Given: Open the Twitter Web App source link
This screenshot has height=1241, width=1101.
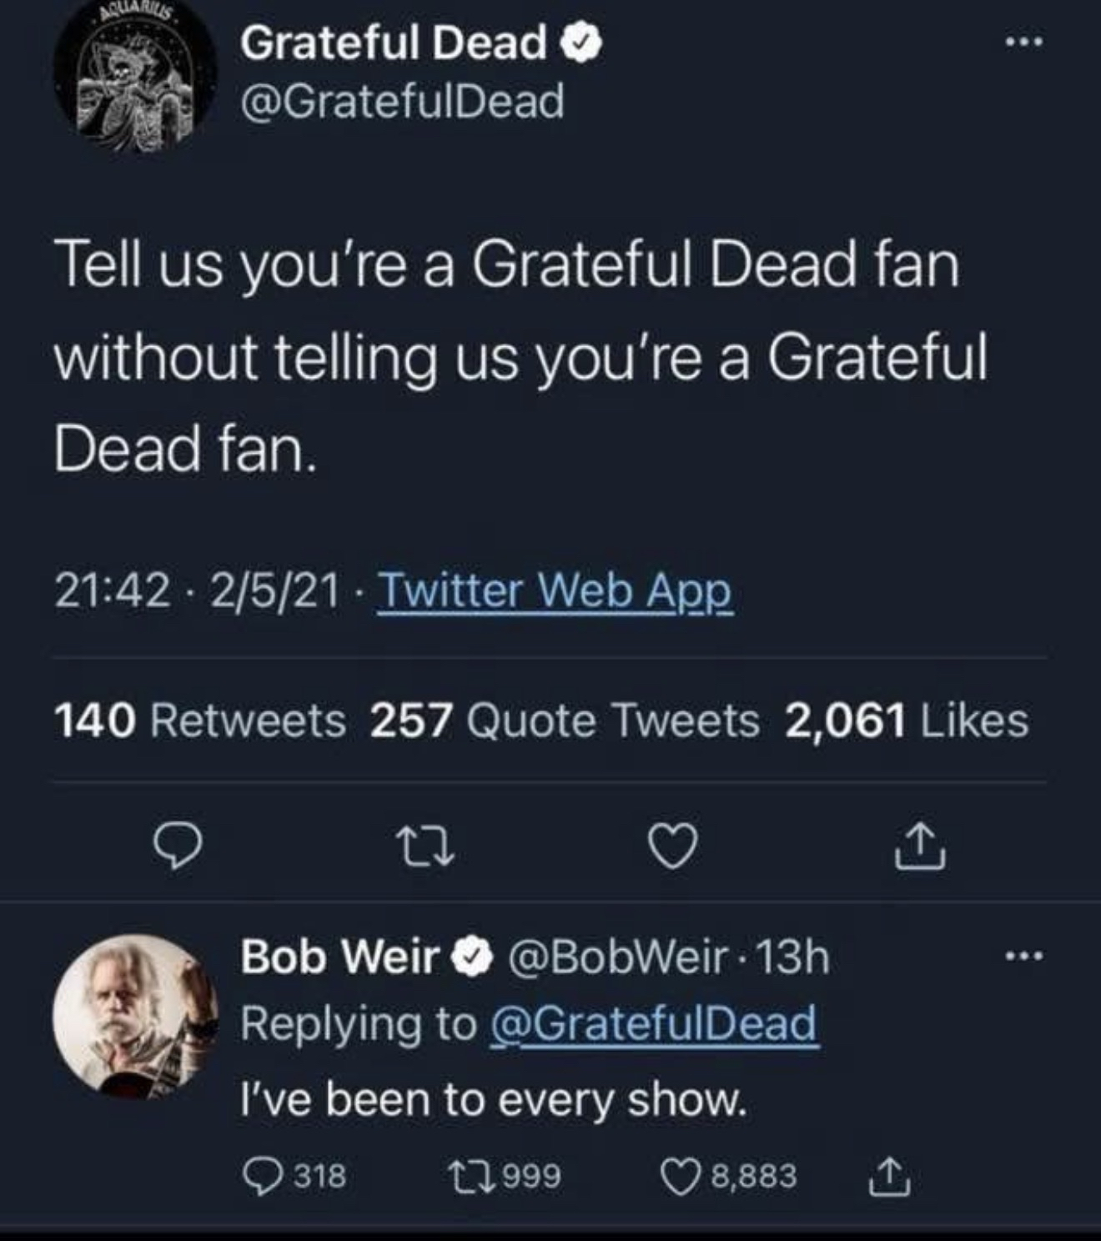Looking at the screenshot, I should (x=555, y=591).
